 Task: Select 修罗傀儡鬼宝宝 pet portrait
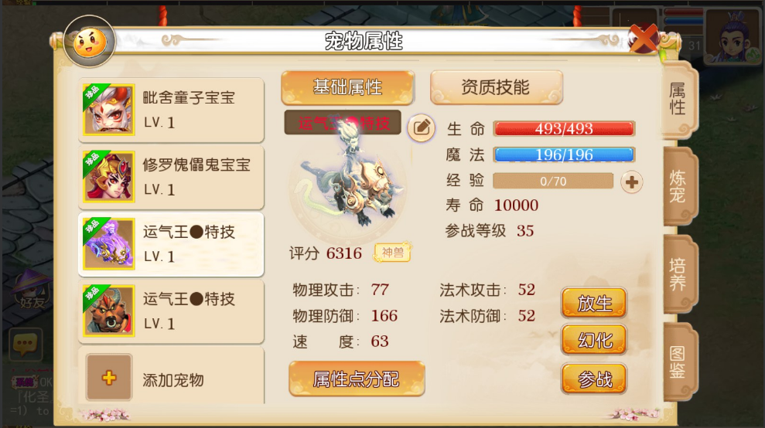point(108,176)
